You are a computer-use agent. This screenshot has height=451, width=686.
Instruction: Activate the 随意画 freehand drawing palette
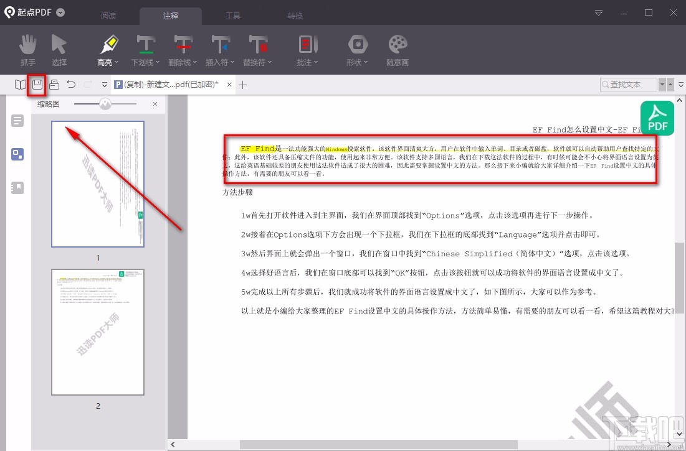(398, 50)
